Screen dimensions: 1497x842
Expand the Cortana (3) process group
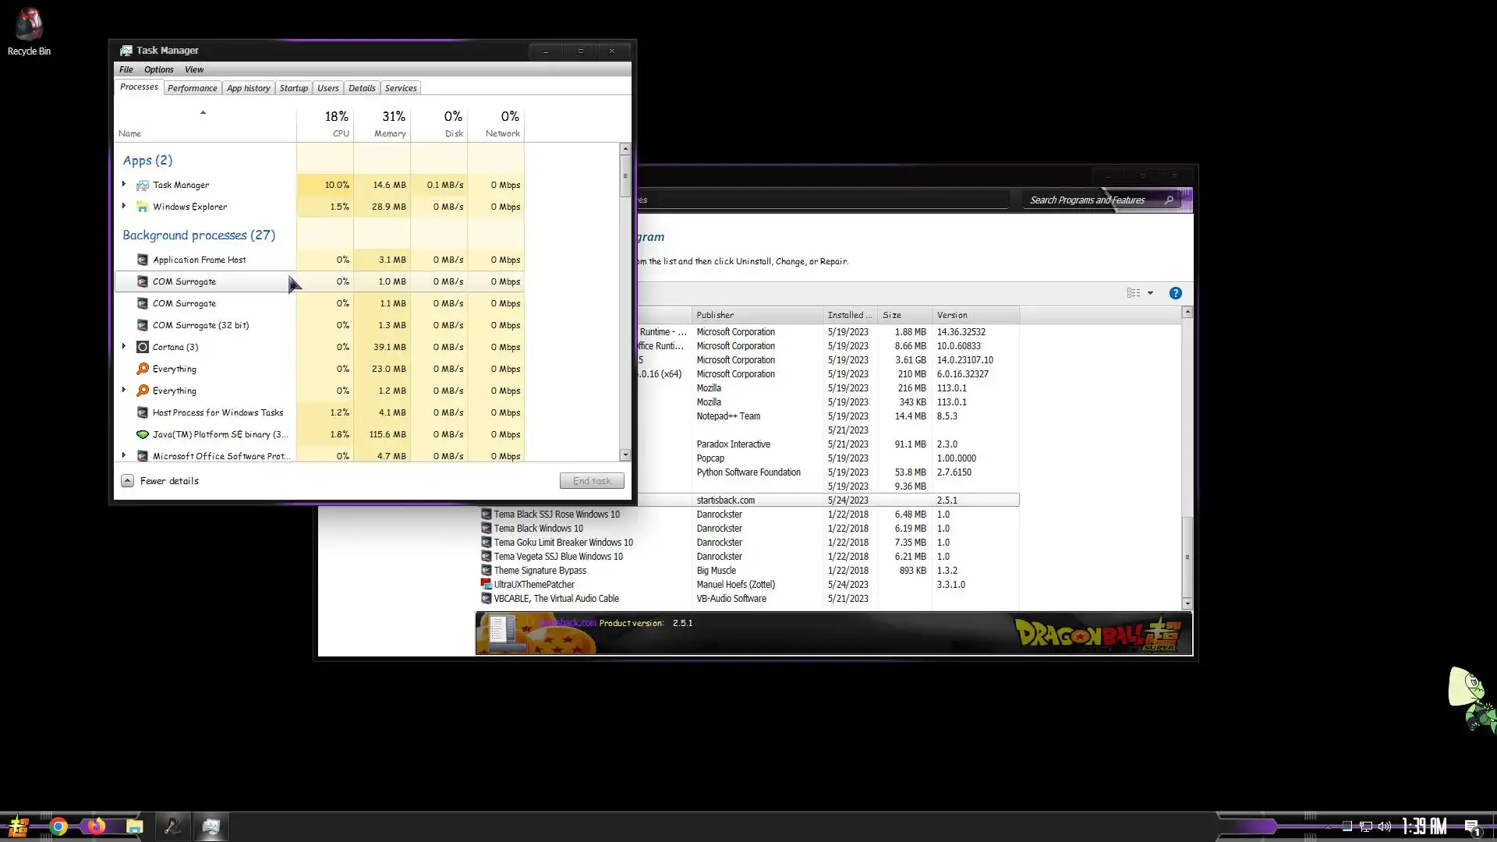pos(124,347)
